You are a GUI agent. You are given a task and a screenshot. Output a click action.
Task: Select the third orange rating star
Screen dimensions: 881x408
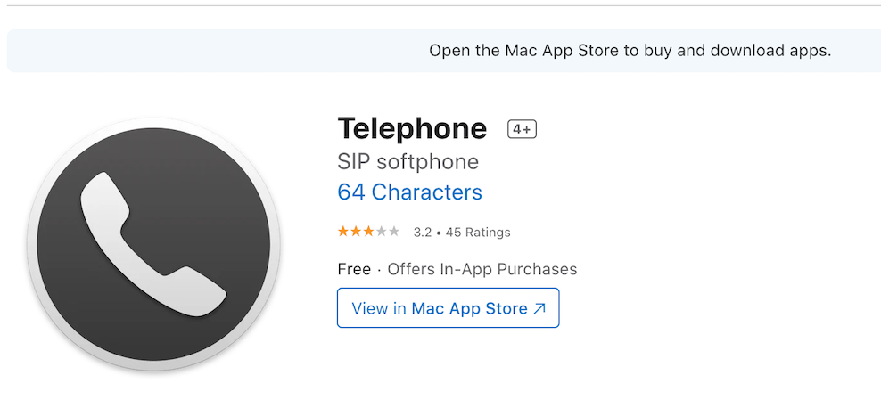[368, 232]
